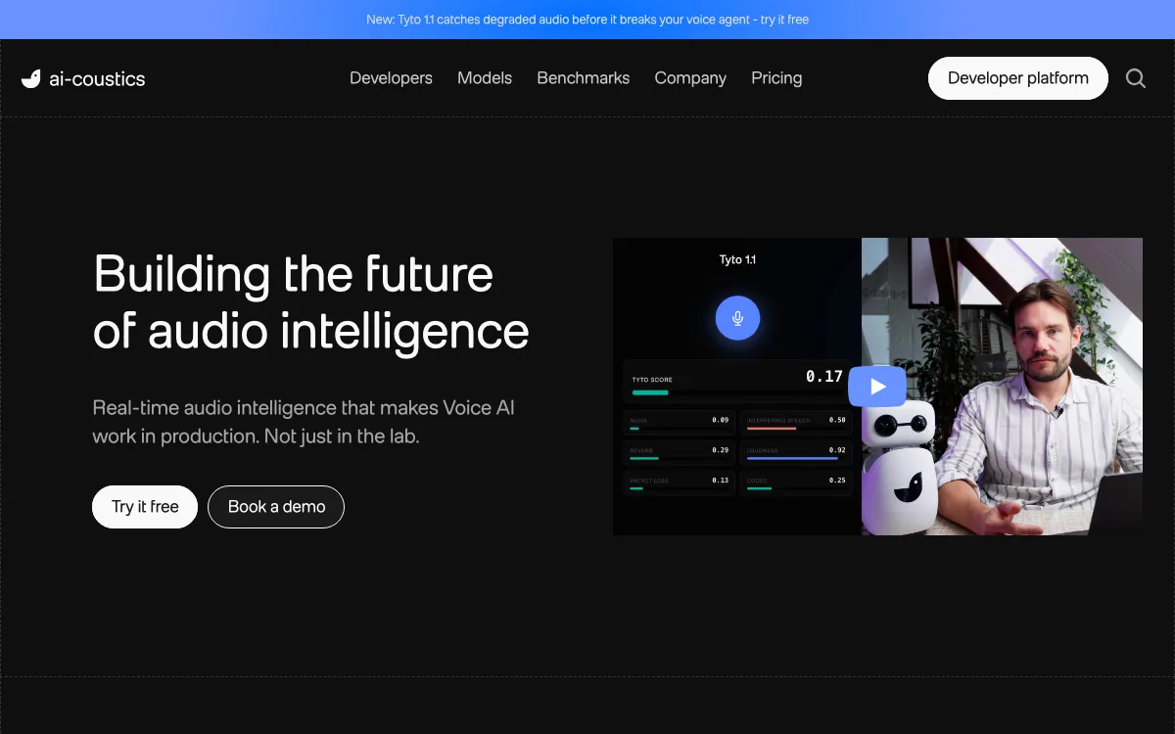The height and width of the screenshot is (734, 1175).
Task: Click the Noise 0.09 metric
Action: coord(680,424)
